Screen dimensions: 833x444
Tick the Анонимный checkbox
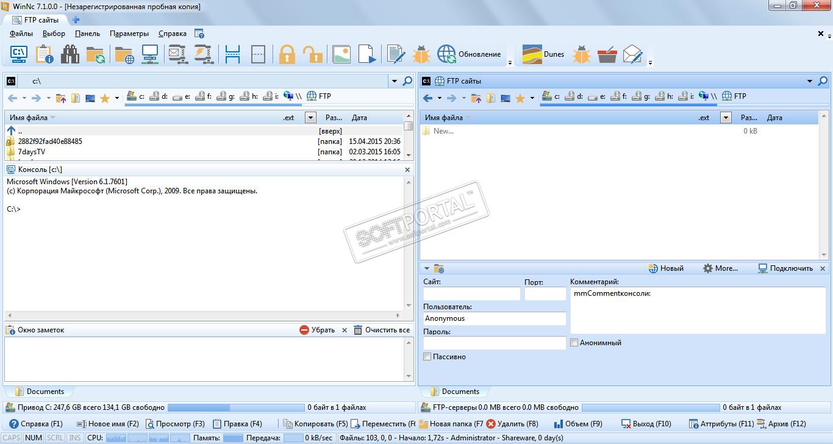(x=574, y=343)
